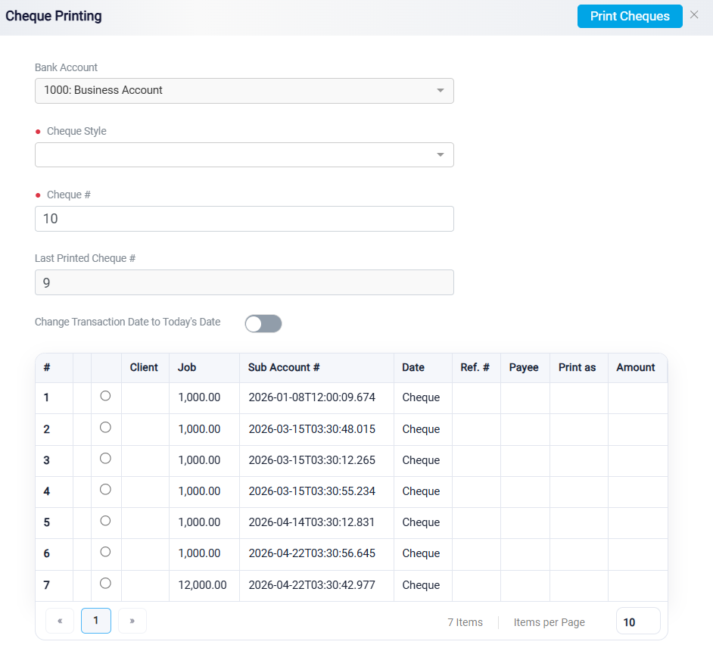Change the Items per Page value
Image resolution: width=713 pixels, height=651 pixels.
(638, 621)
